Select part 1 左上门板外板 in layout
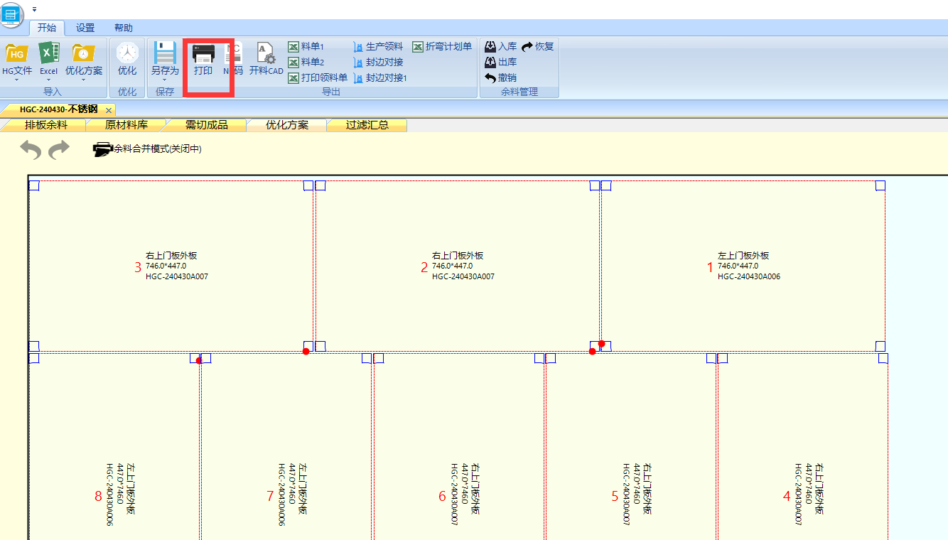The width and height of the screenshot is (948, 540). tap(743, 266)
